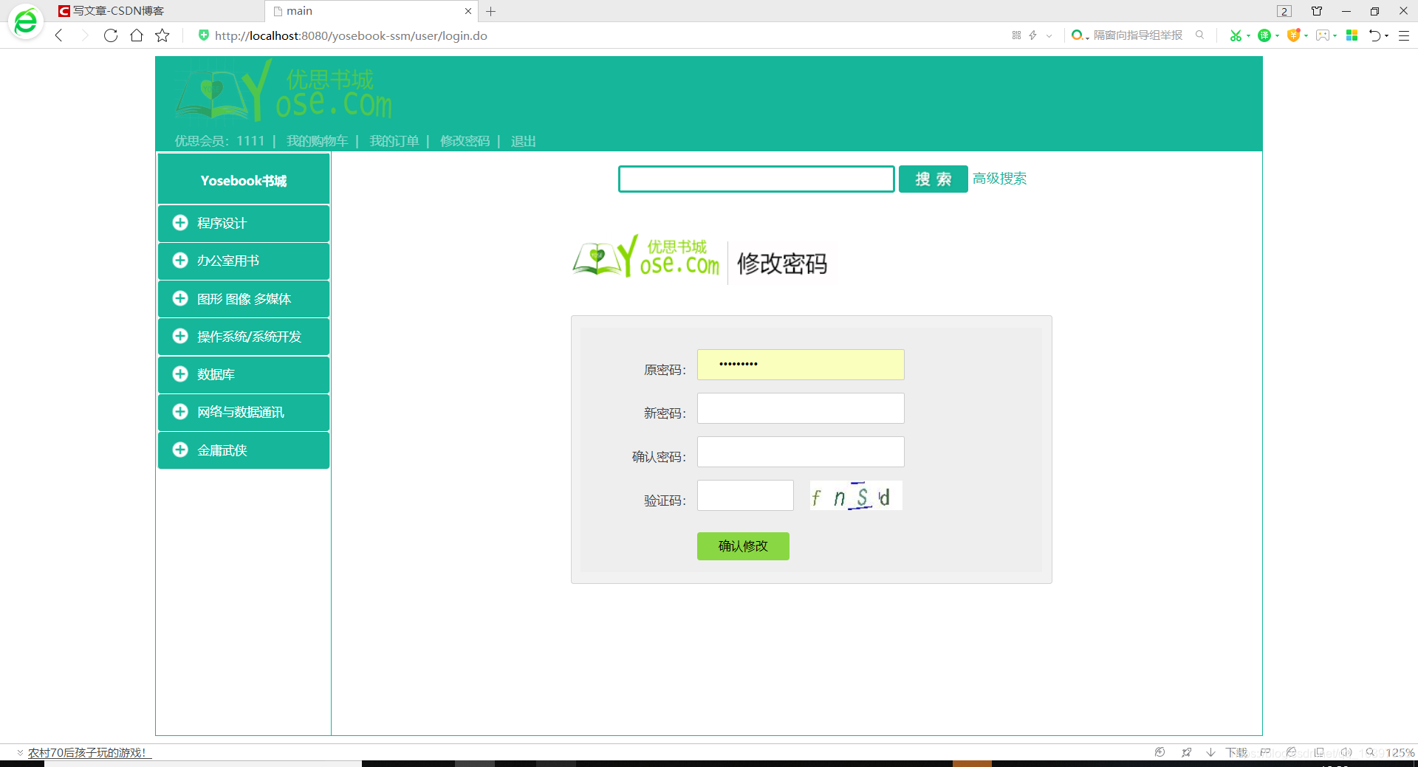Bookmark page with the star icon
Screen dimensions: 1418x767
click(162, 35)
